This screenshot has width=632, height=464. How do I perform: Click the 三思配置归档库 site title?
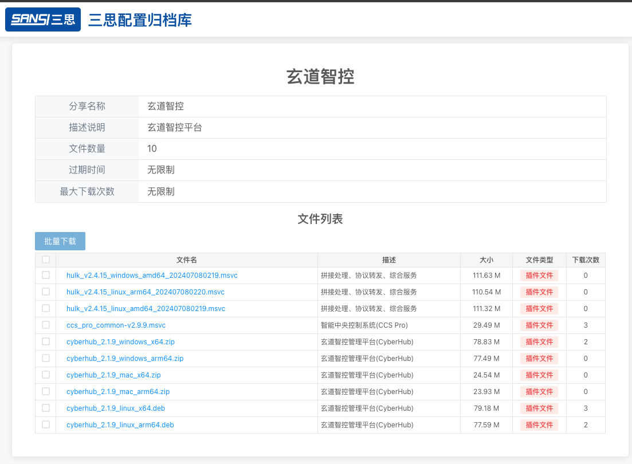[x=140, y=19]
